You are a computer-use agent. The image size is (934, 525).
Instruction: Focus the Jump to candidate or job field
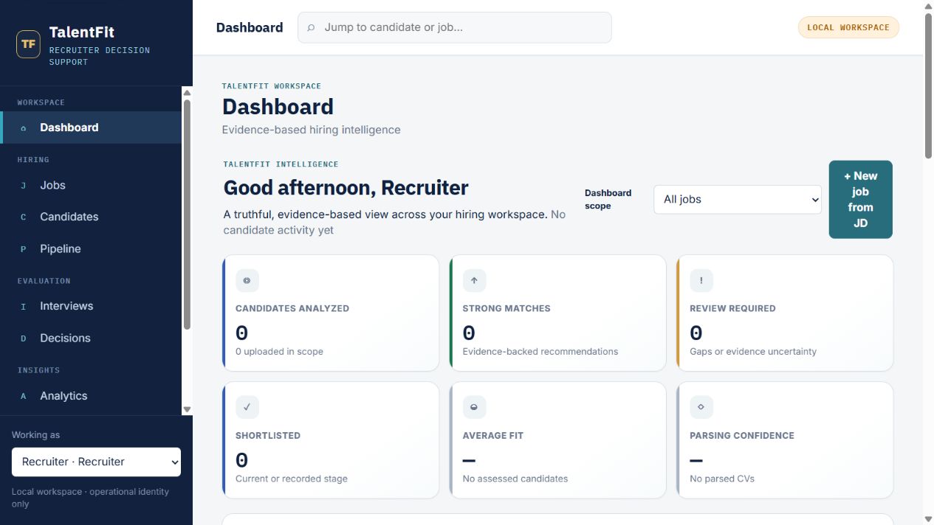click(x=455, y=27)
